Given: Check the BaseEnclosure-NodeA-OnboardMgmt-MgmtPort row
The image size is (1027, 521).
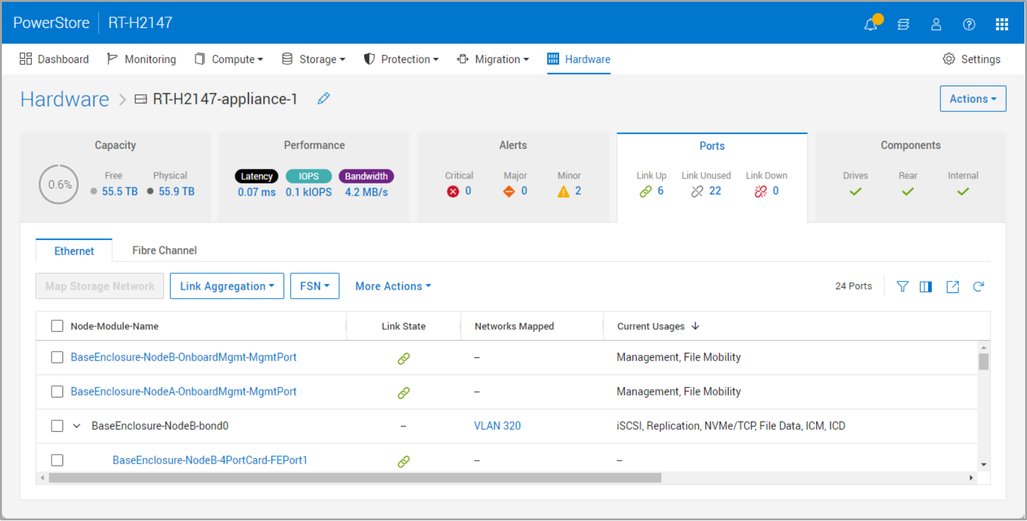Looking at the screenshot, I should pos(57,392).
